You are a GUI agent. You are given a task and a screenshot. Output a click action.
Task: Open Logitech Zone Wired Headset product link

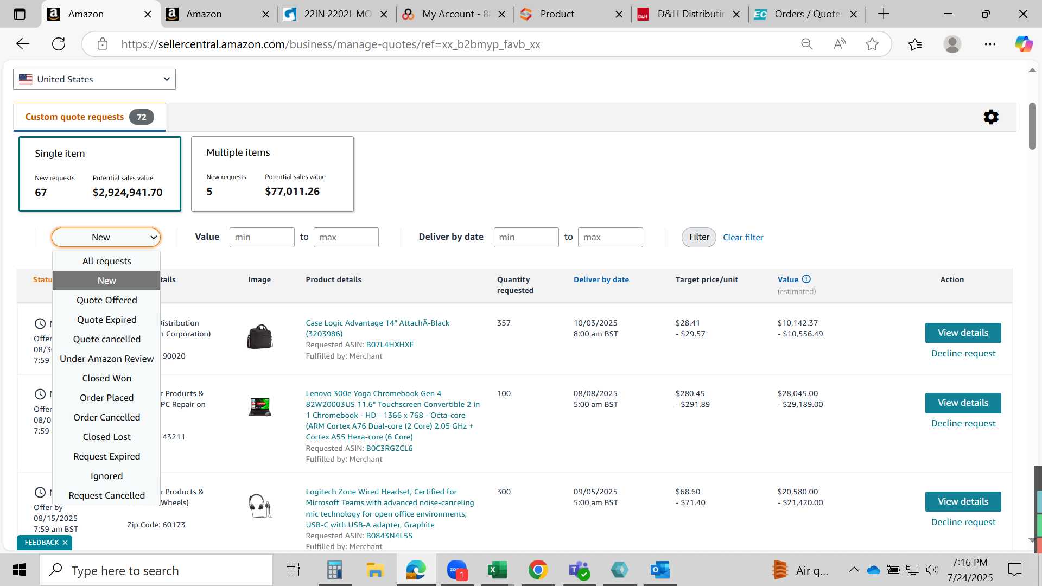390,508
